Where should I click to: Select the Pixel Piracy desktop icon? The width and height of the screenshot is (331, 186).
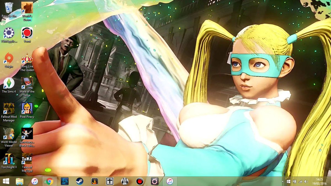pyautogui.click(x=27, y=110)
